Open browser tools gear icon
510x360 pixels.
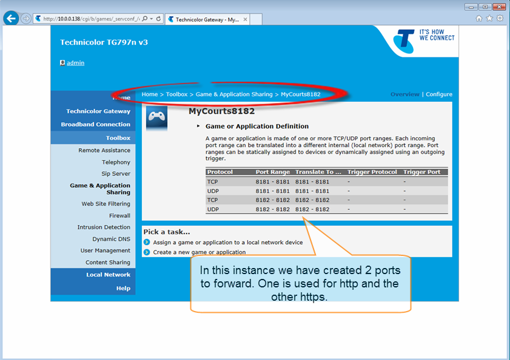(500, 19)
